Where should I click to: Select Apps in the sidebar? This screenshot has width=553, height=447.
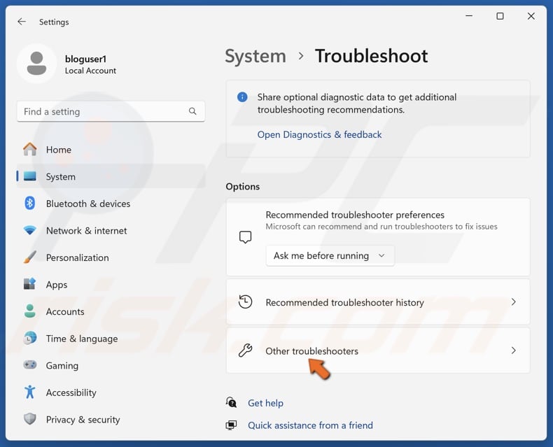(x=111, y=284)
